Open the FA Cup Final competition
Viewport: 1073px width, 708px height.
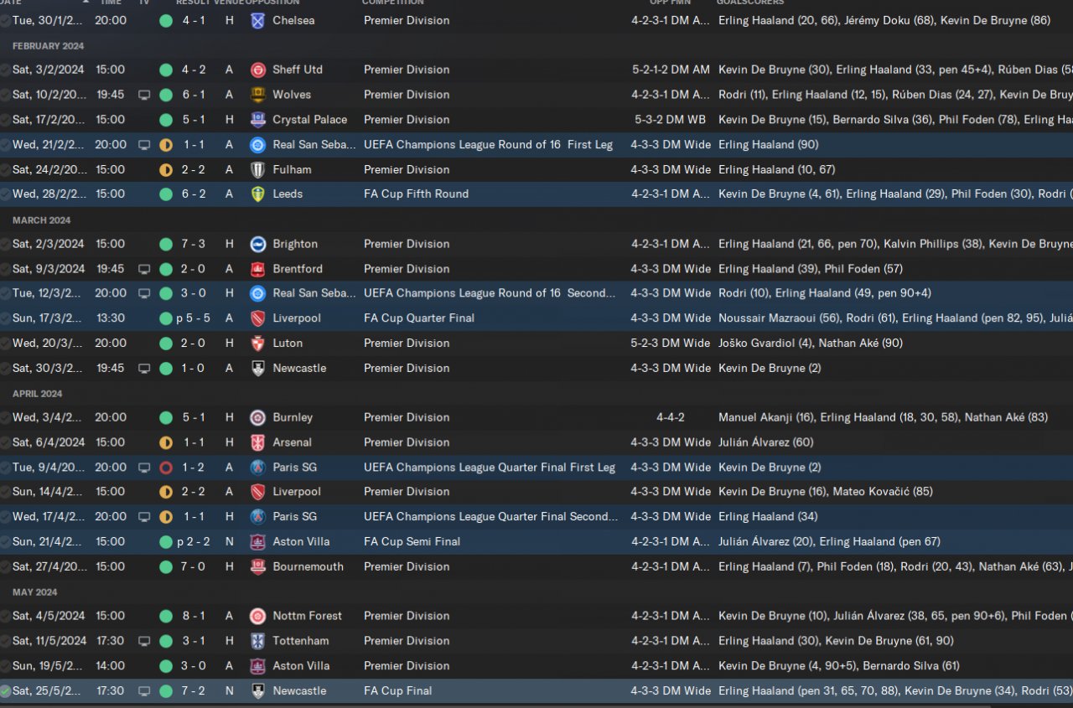point(398,691)
